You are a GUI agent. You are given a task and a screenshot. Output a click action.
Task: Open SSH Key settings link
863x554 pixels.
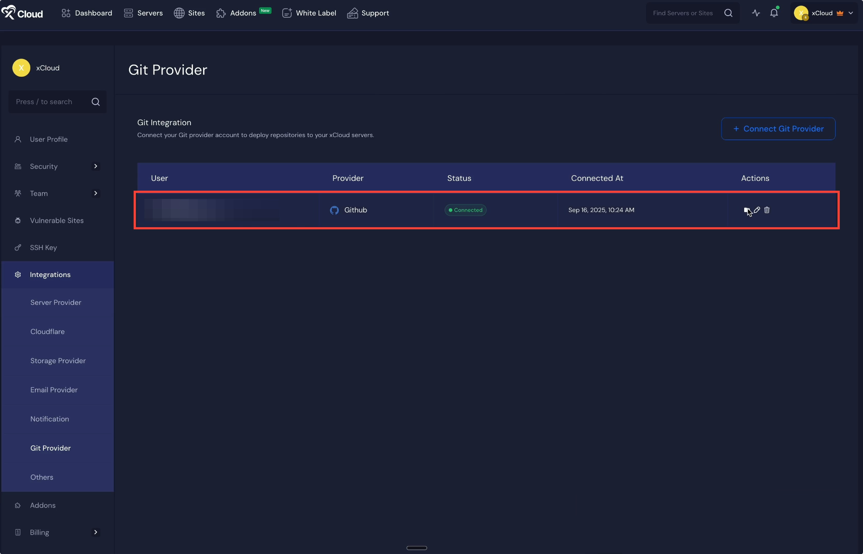(x=43, y=247)
